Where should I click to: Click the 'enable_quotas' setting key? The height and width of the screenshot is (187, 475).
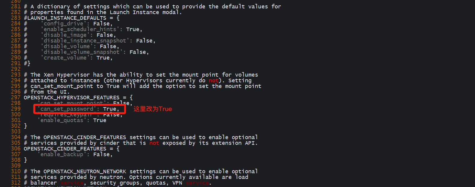[x=62, y=120]
